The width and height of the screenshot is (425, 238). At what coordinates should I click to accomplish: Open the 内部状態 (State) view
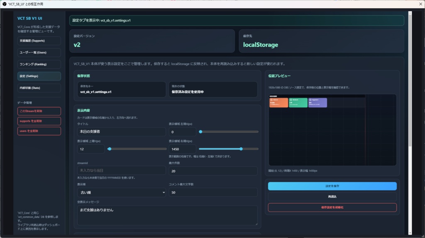pos(39,88)
